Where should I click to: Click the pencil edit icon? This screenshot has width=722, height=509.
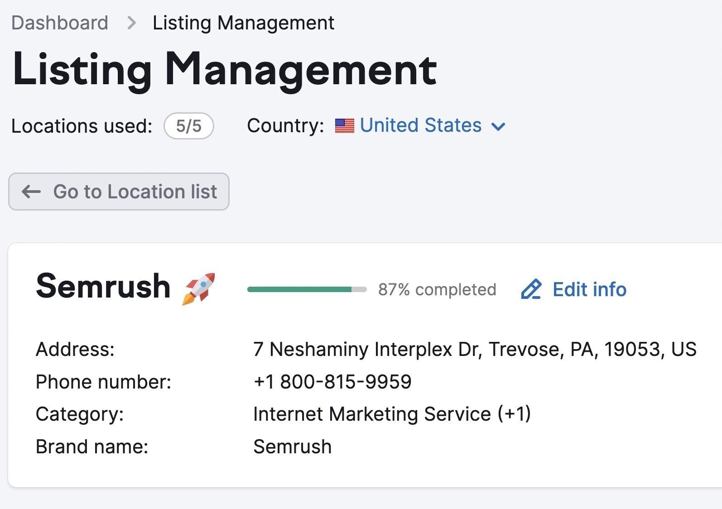(x=531, y=289)
